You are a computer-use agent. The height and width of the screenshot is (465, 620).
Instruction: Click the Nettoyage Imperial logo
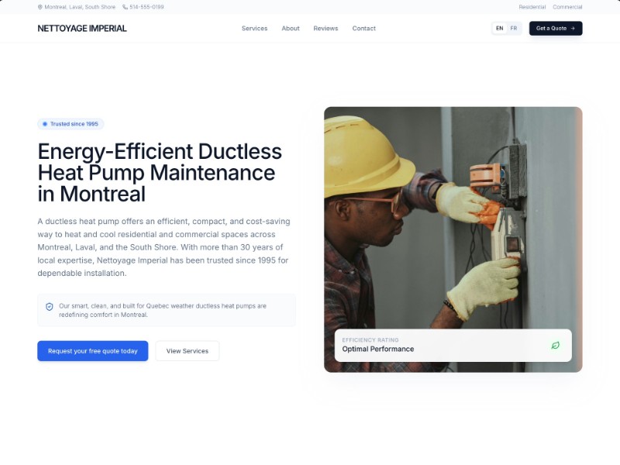pos(82,29)
